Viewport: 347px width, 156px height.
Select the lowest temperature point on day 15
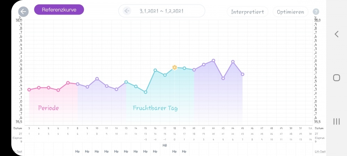145,92
